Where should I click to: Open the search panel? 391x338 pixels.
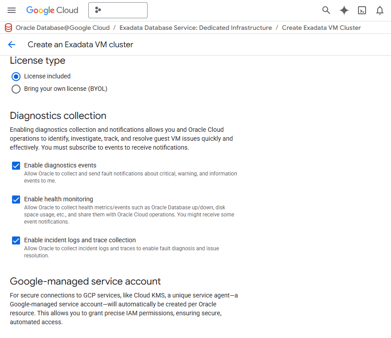click(x=326, y=10)
